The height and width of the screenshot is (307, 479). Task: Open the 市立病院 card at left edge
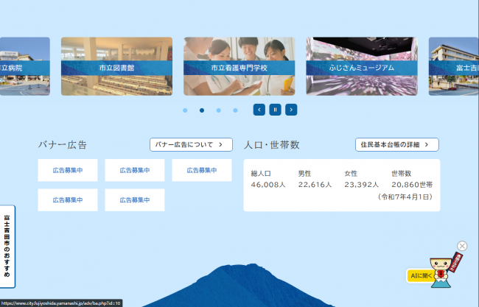point(24,66)
